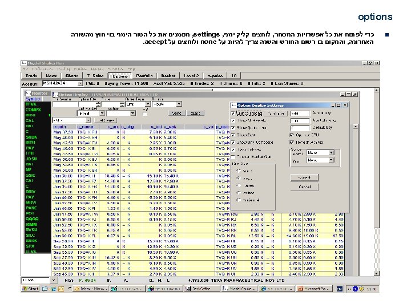Toggle checkbox below Show Only Composite
Viewport: 411px width, 308px height.
coord(233,149)
